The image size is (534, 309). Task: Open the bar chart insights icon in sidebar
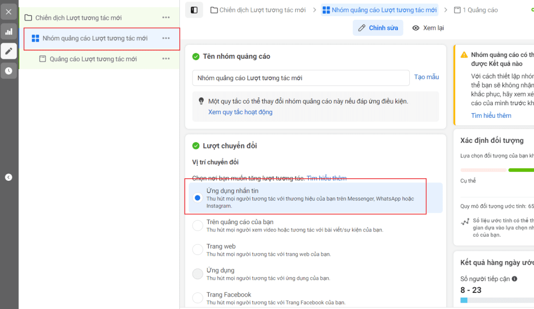[8, 32]
